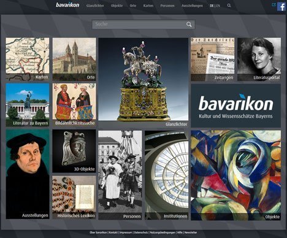This screenshot has width=287, height=238.
Task: Open the Bildähnlichkeitssuche tile
Action: pos(74,105)
